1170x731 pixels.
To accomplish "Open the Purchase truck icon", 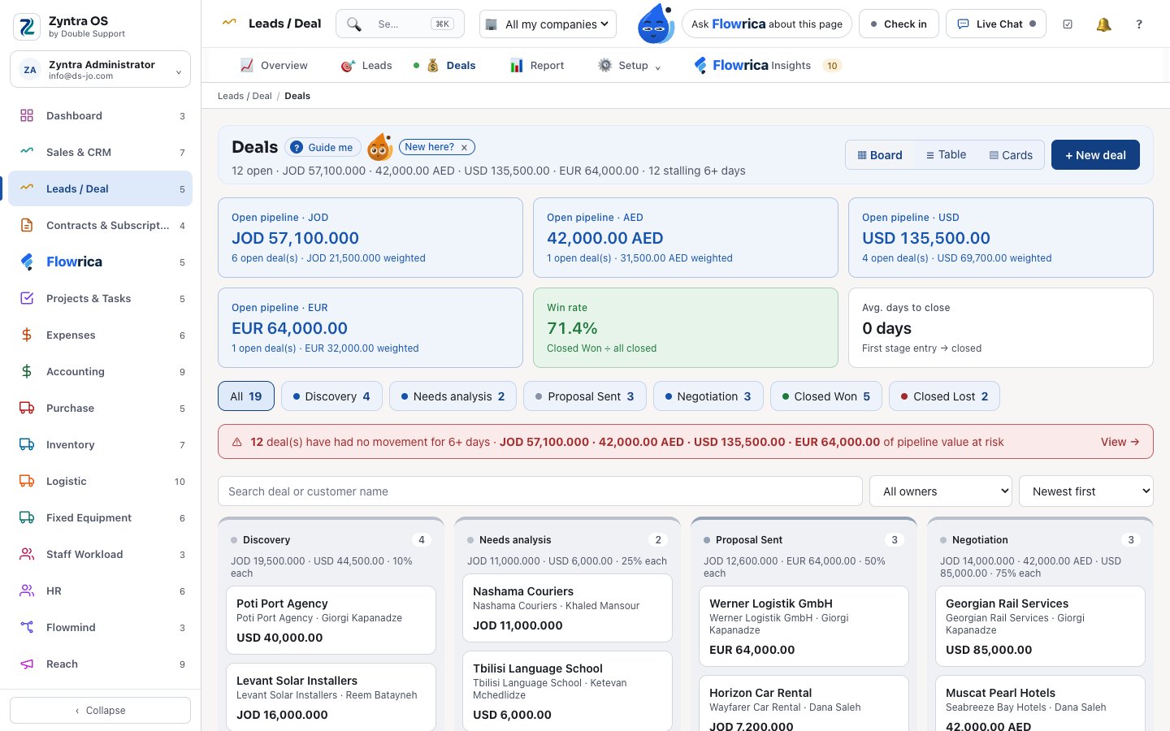I will [27, 408].
